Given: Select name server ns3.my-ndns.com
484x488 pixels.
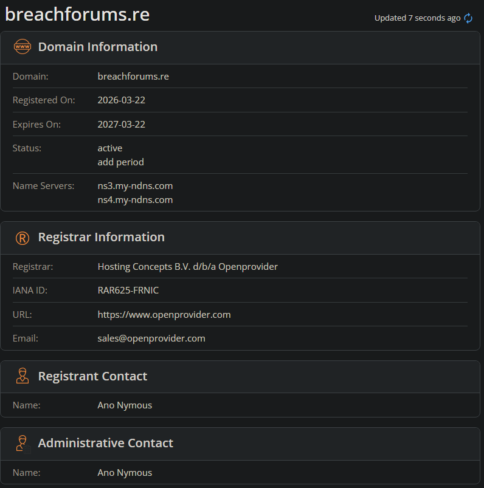Looking at the screenshot, I should (135, 186).
